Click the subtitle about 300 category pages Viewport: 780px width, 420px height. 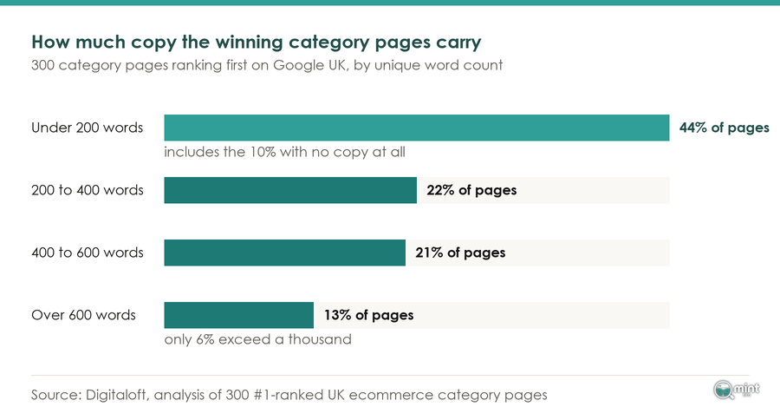pos(267,65)
